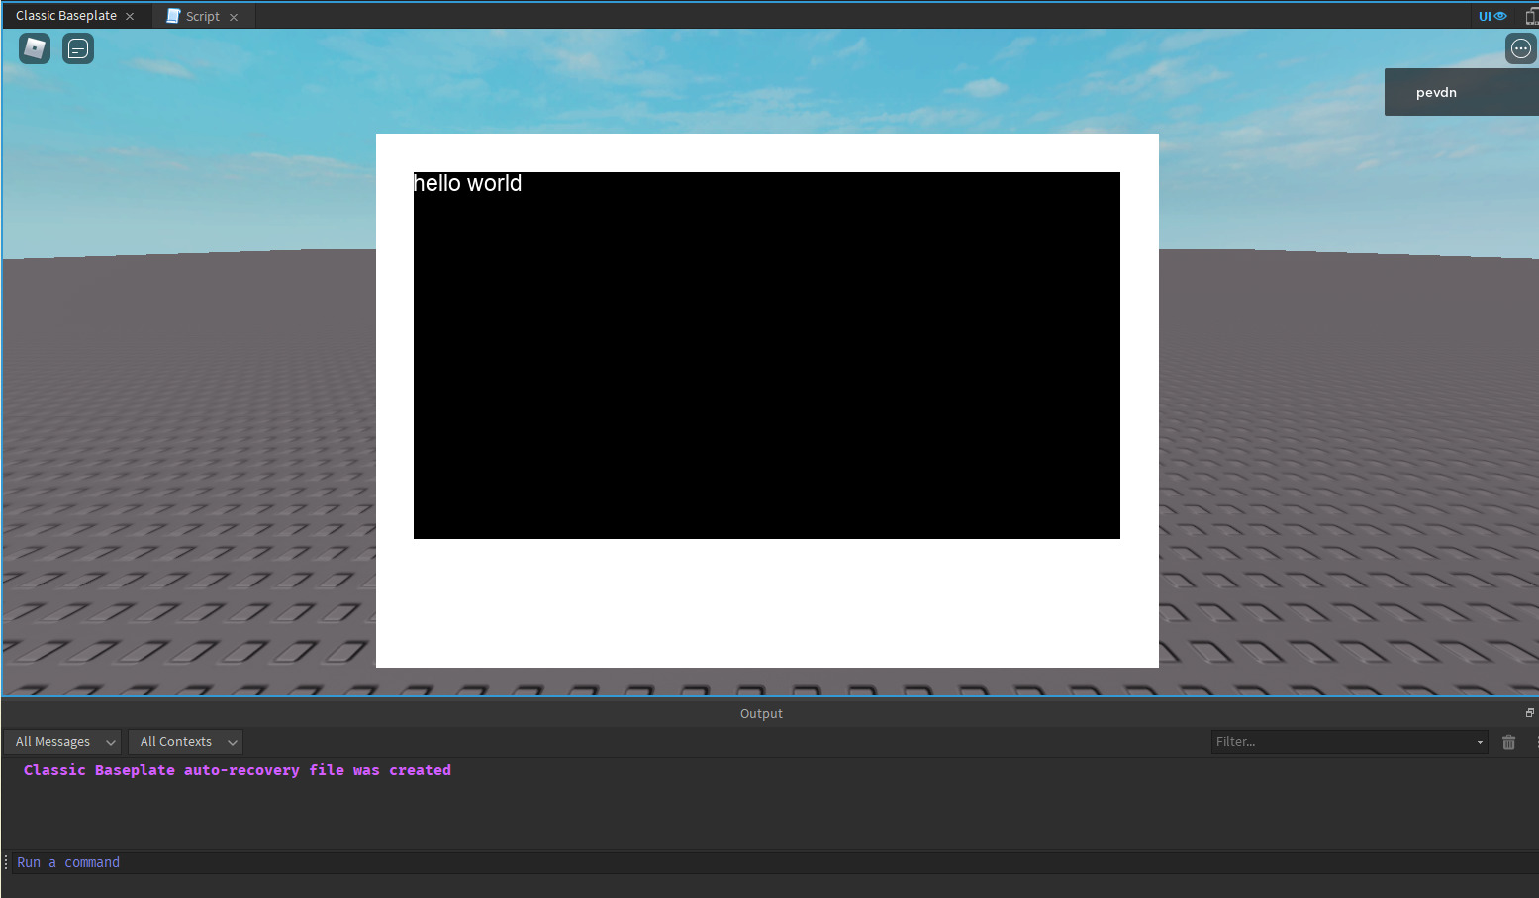Screen dimensions: 1539x898
Task: Toggle UI visibility with the UI eye button
Action: click(x=1492, y=15)
